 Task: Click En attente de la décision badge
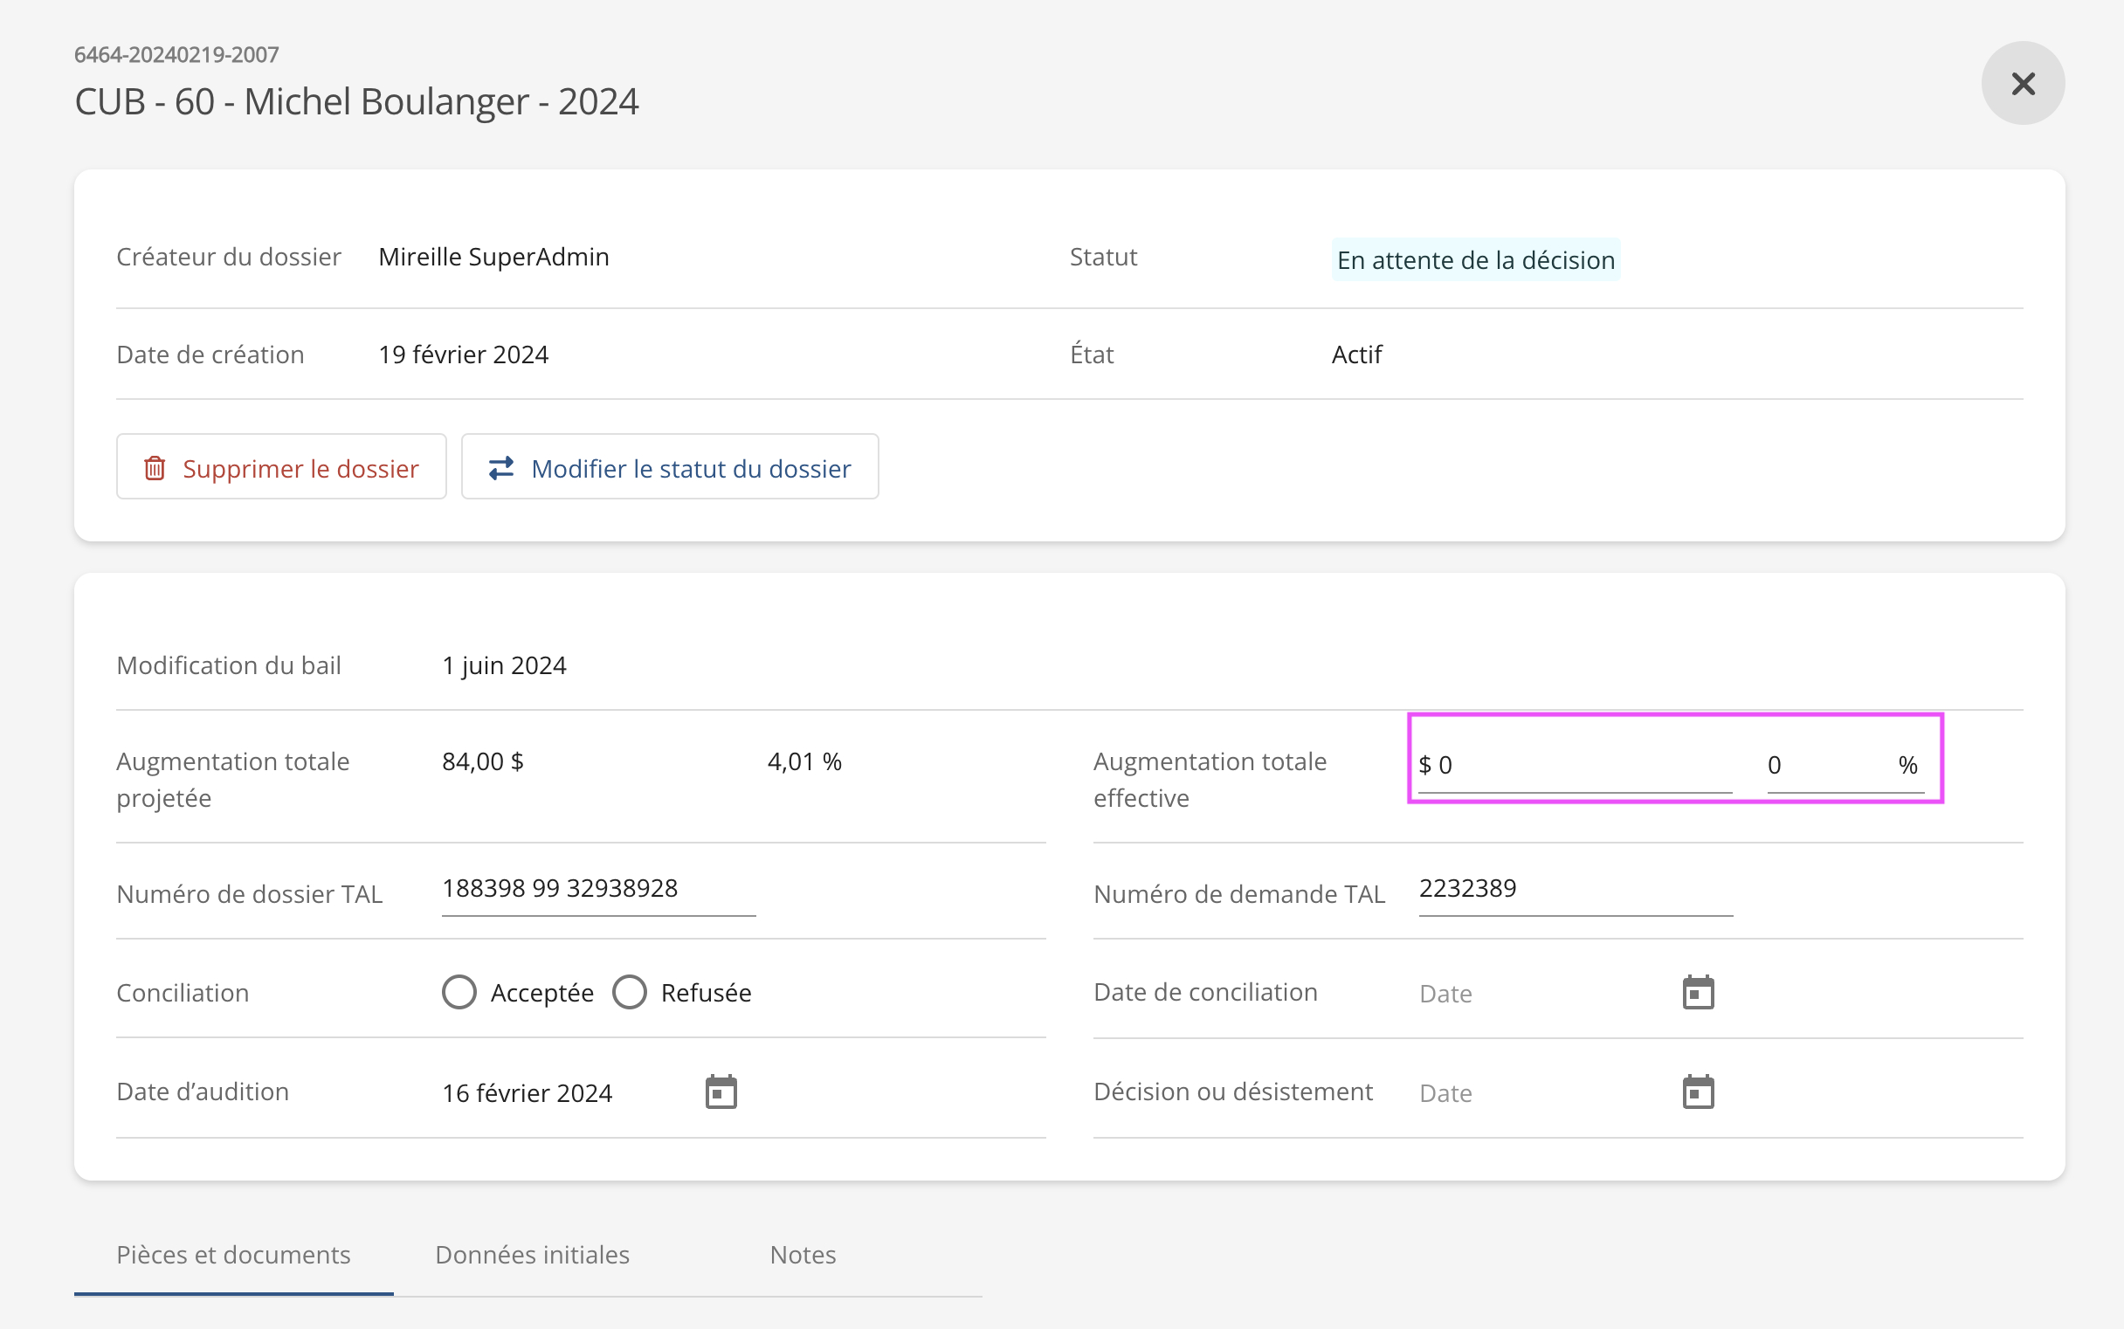click(1475, 260)
